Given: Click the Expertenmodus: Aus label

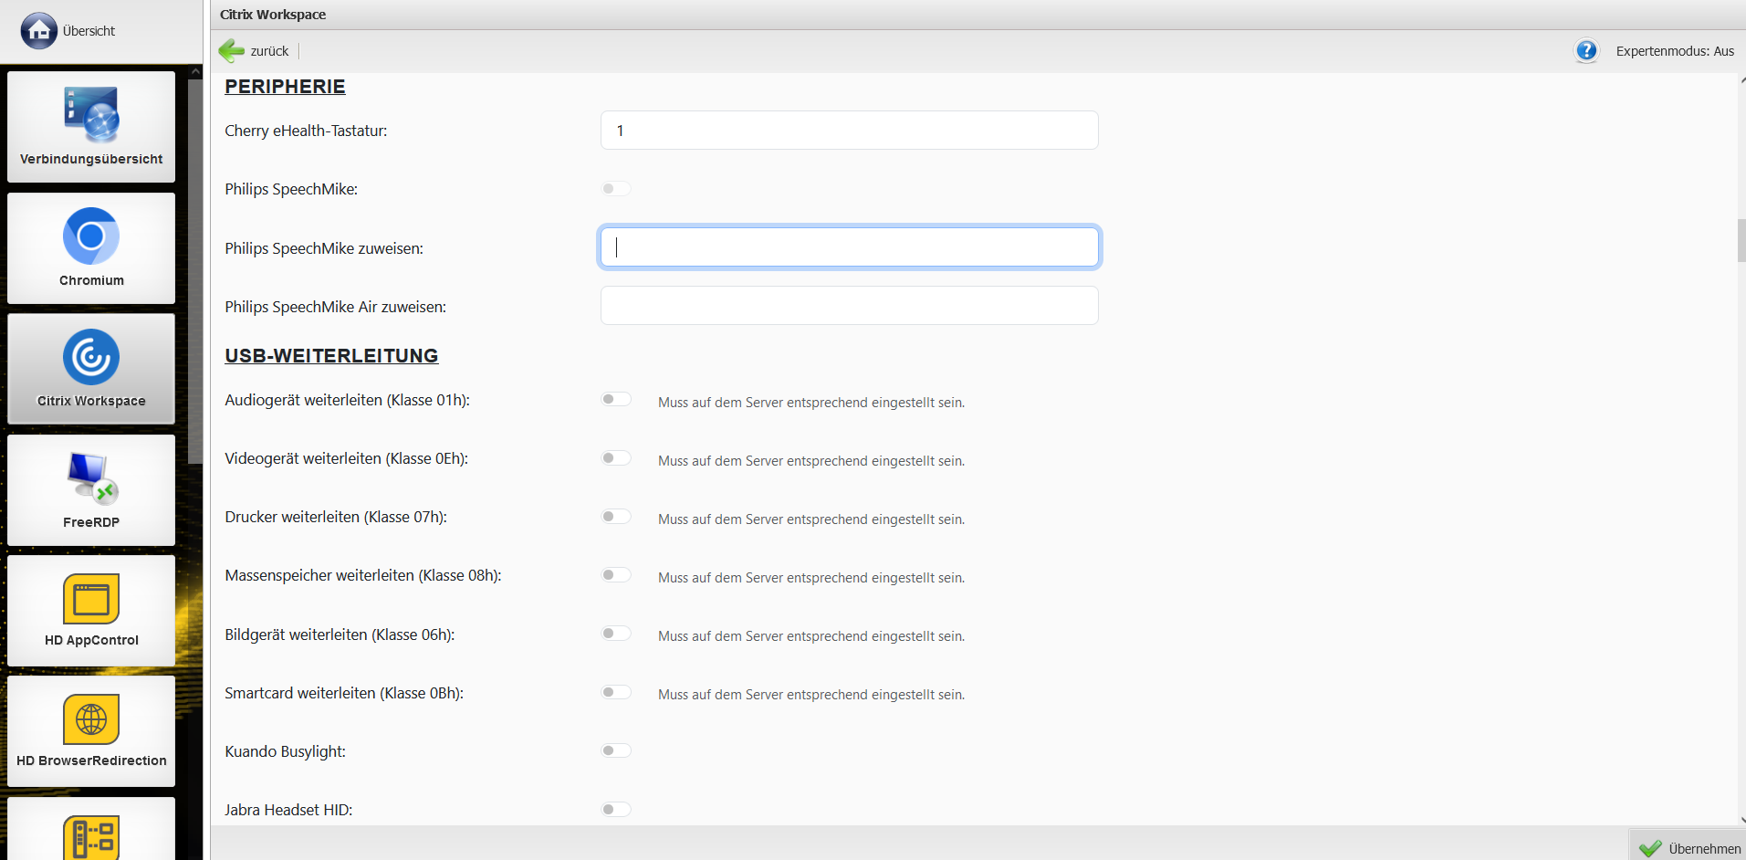Looking at the screenshot, I should click(1675, 51).
